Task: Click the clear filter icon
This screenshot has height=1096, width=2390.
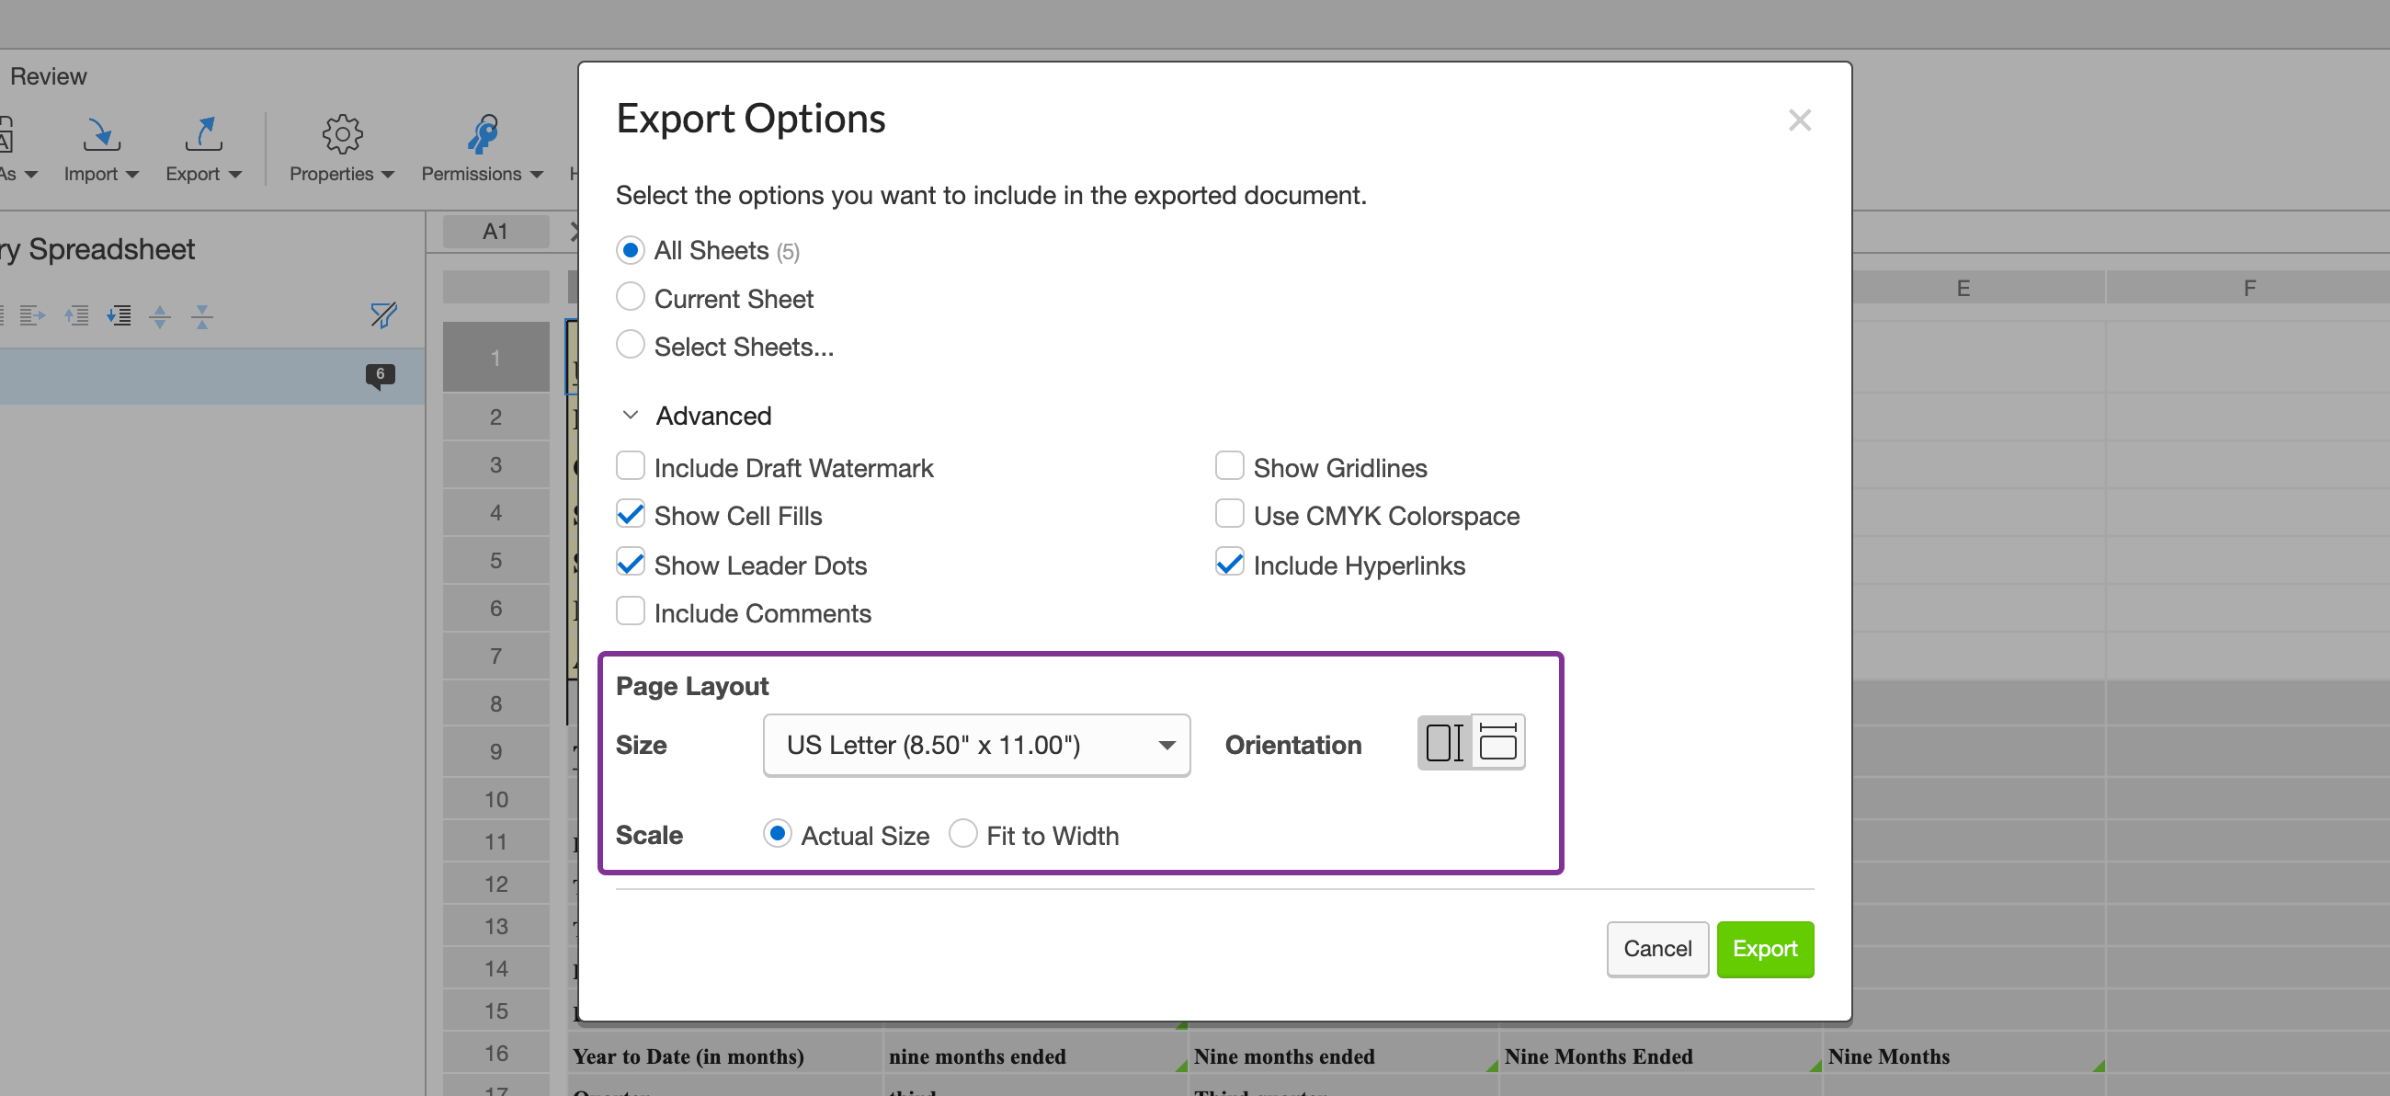Action: [383, 315]
